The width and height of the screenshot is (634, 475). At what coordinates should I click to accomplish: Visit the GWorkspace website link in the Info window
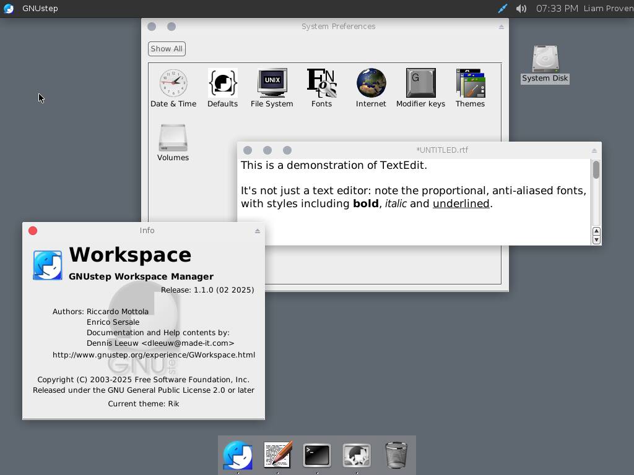click(154, 354)
